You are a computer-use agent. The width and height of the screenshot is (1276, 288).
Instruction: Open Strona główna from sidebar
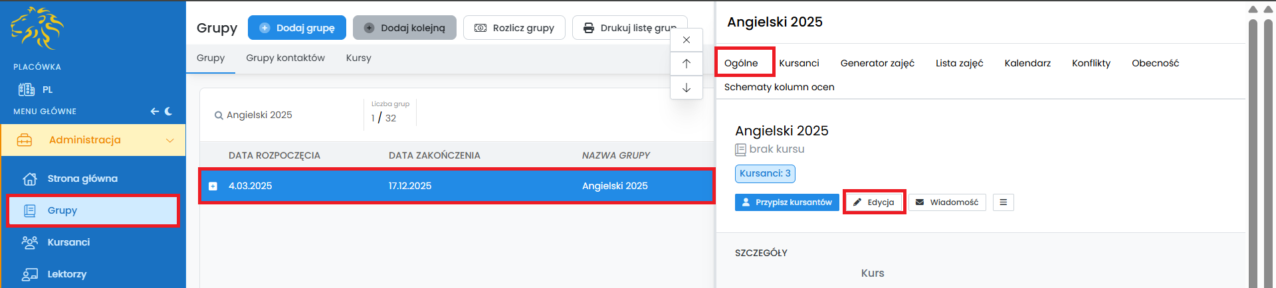[82, 179]
